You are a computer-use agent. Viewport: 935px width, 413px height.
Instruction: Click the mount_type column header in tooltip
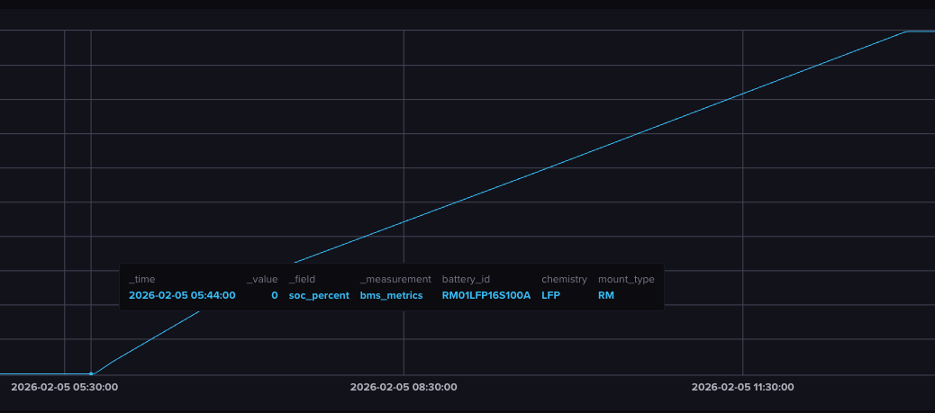click(626, 279)
